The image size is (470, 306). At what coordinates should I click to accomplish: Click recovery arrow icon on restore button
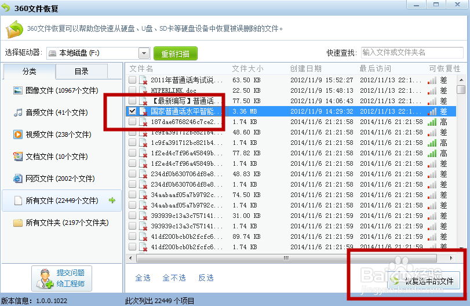pos(396,281)
